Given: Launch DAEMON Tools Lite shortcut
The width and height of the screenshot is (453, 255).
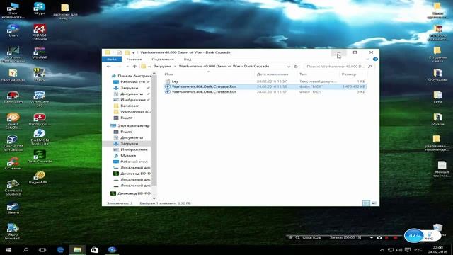Looking at the screenshot, I should 40,137.
